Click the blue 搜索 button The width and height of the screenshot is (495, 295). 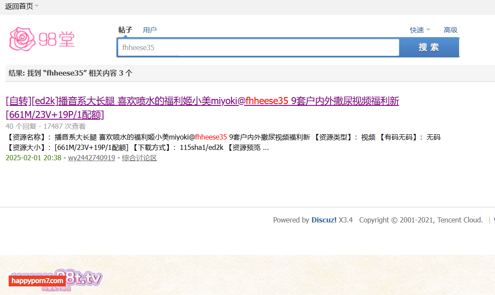tap(429, 47)
